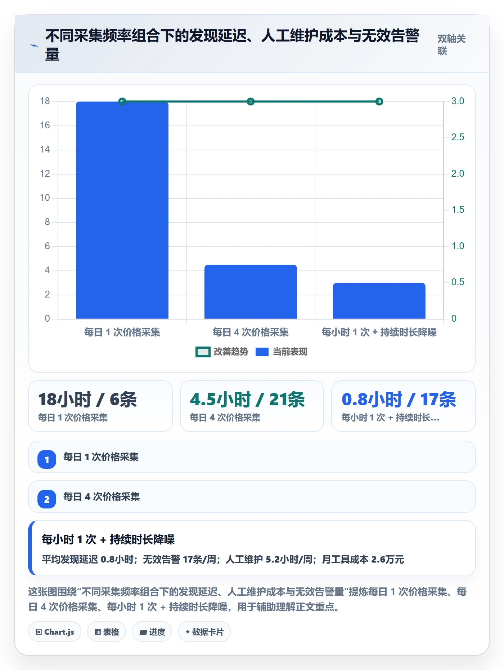
Task: Click the x-axis label 每日 4 次价格采集
Action: (251, 332)
